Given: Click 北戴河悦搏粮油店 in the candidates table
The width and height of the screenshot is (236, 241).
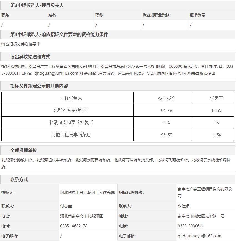Looking at the screenshot, I should point(71,110).
